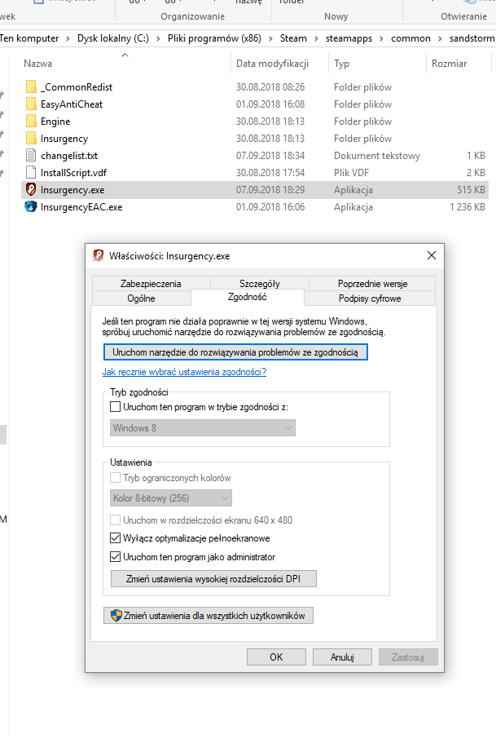Click the Insurgency.exe file icon
Screen dimensions: 496x743
30,190
